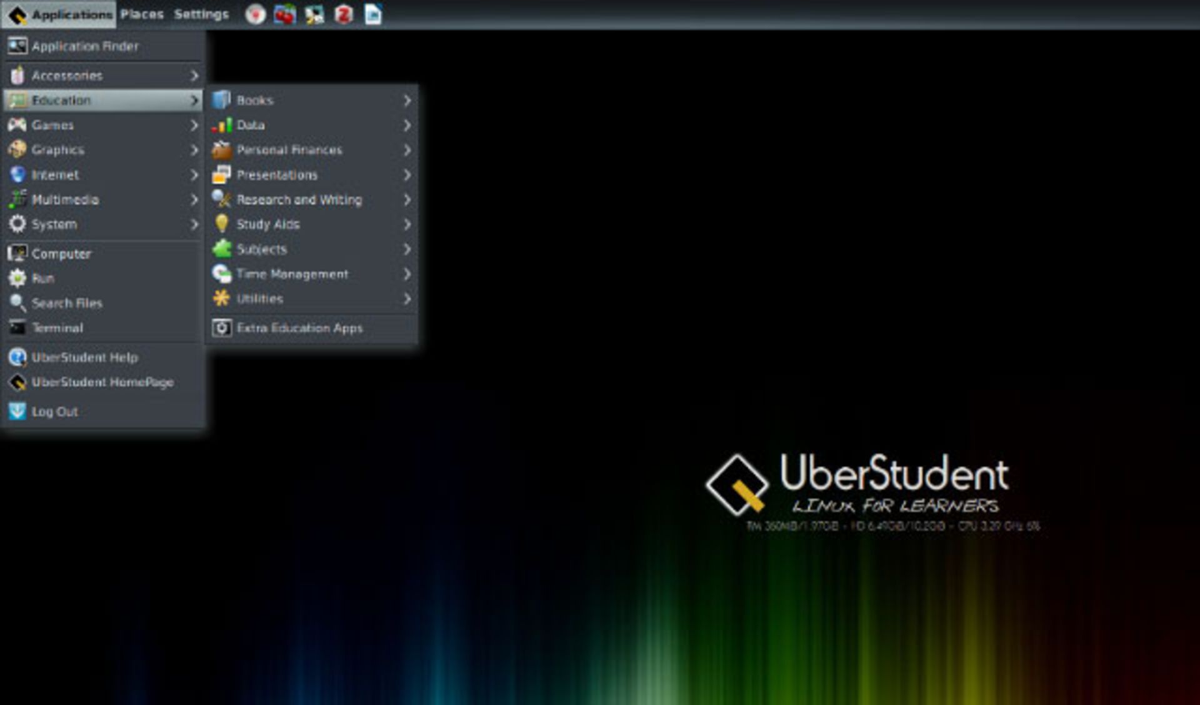Open the Places menu
Viewport: 1200px width, 705px height.
pos(142,14)
